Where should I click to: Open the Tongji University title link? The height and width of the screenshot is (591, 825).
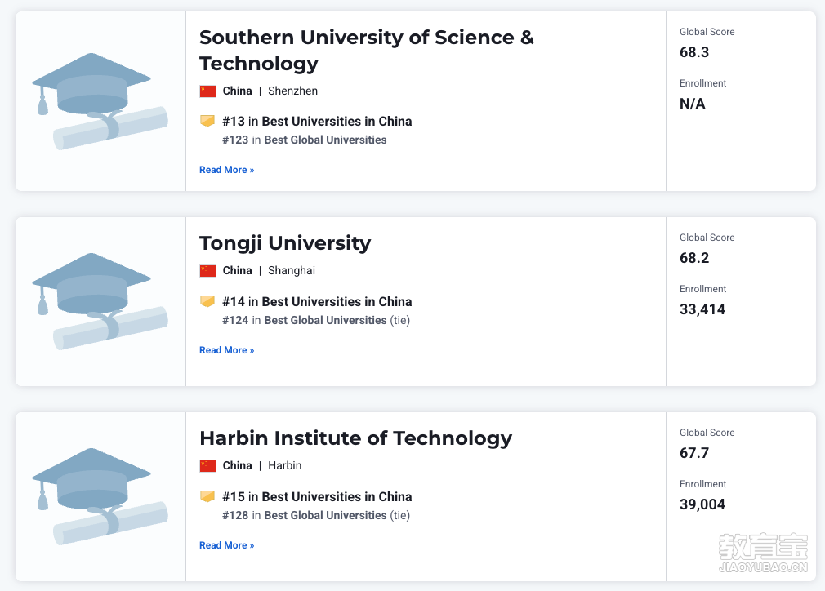click(285, 243)
